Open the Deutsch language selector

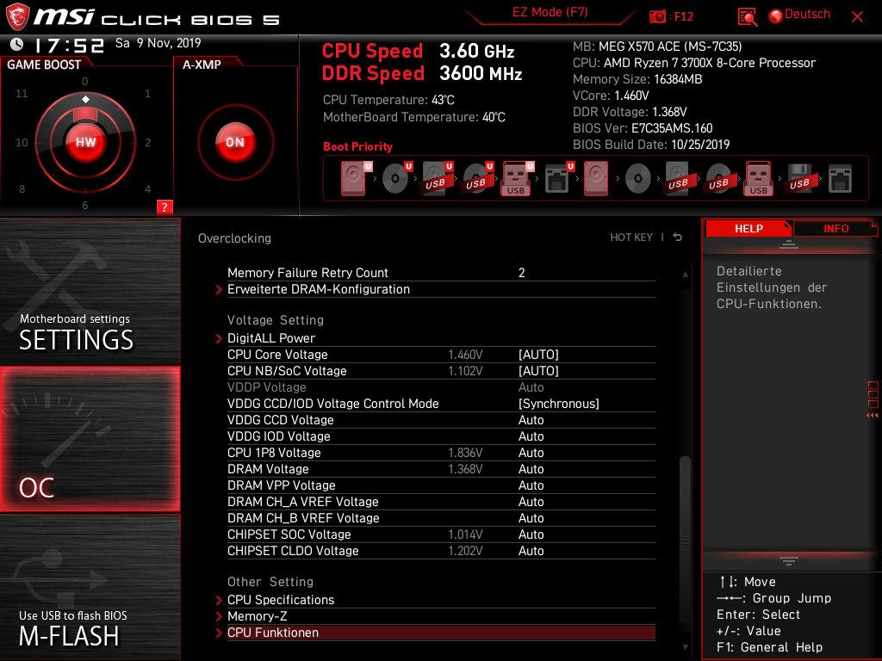[x=800, y=15]
